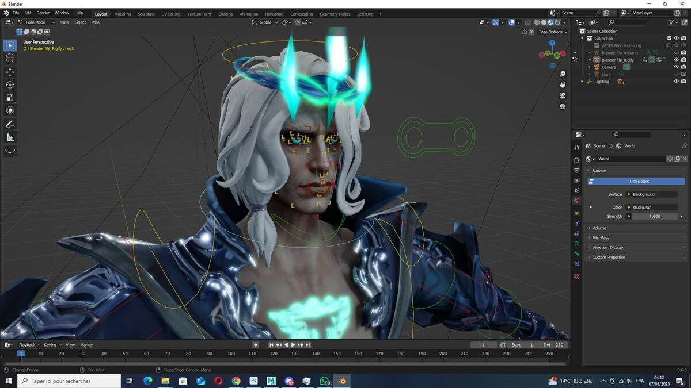Screen dimensions: 691x388
Task: Open the Object properties tab
Action: [x=577, y=213]
